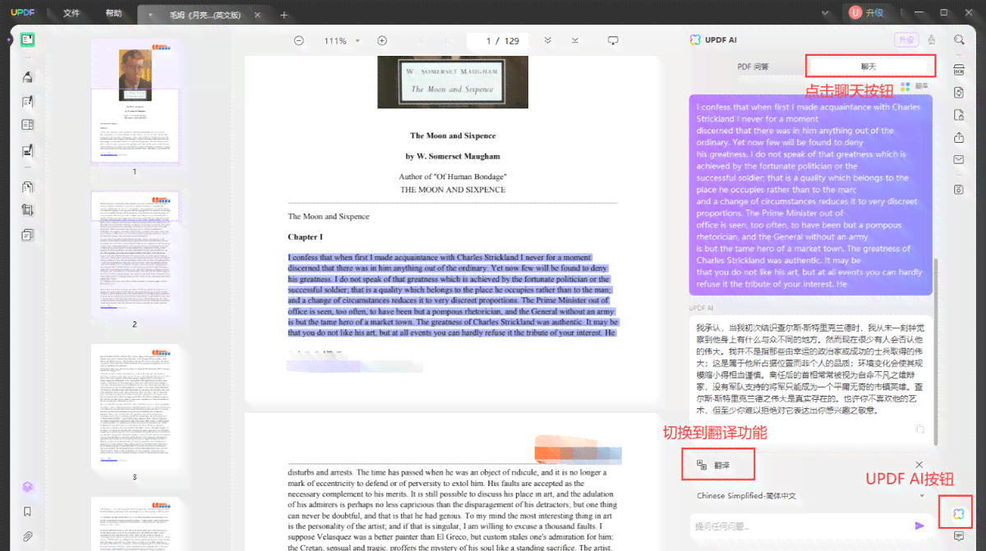Start slideshow presentation icon
The image size is (986, 551).
[613, 40]
